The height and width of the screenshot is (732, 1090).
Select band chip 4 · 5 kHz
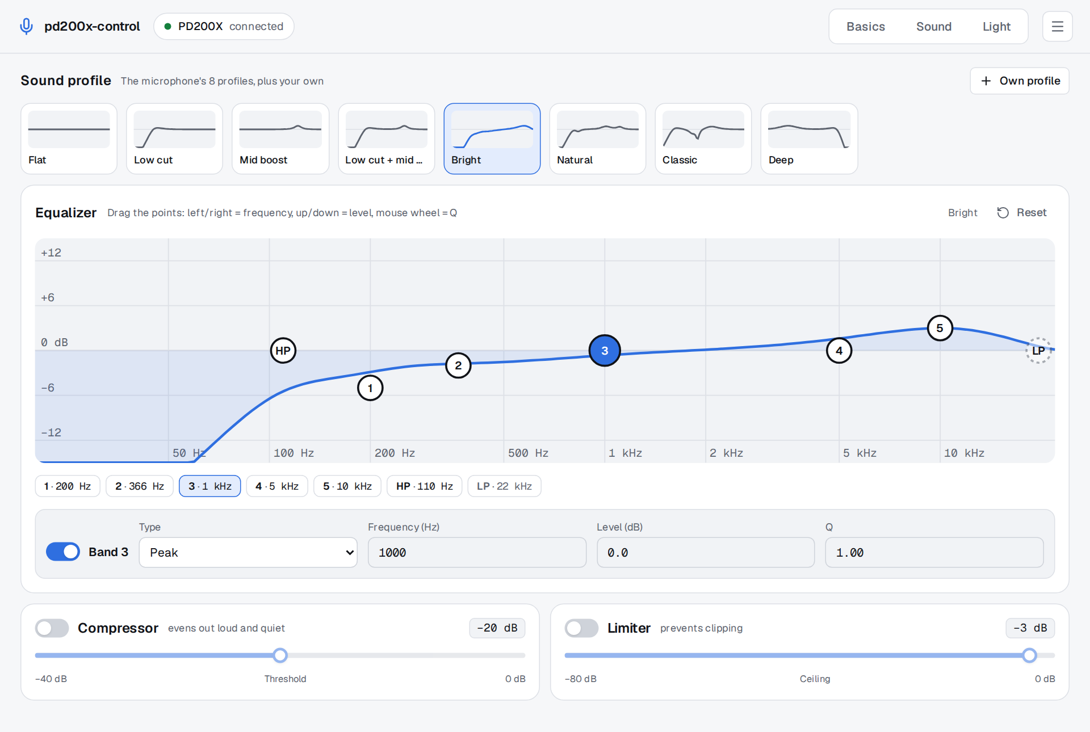point(277,486)
